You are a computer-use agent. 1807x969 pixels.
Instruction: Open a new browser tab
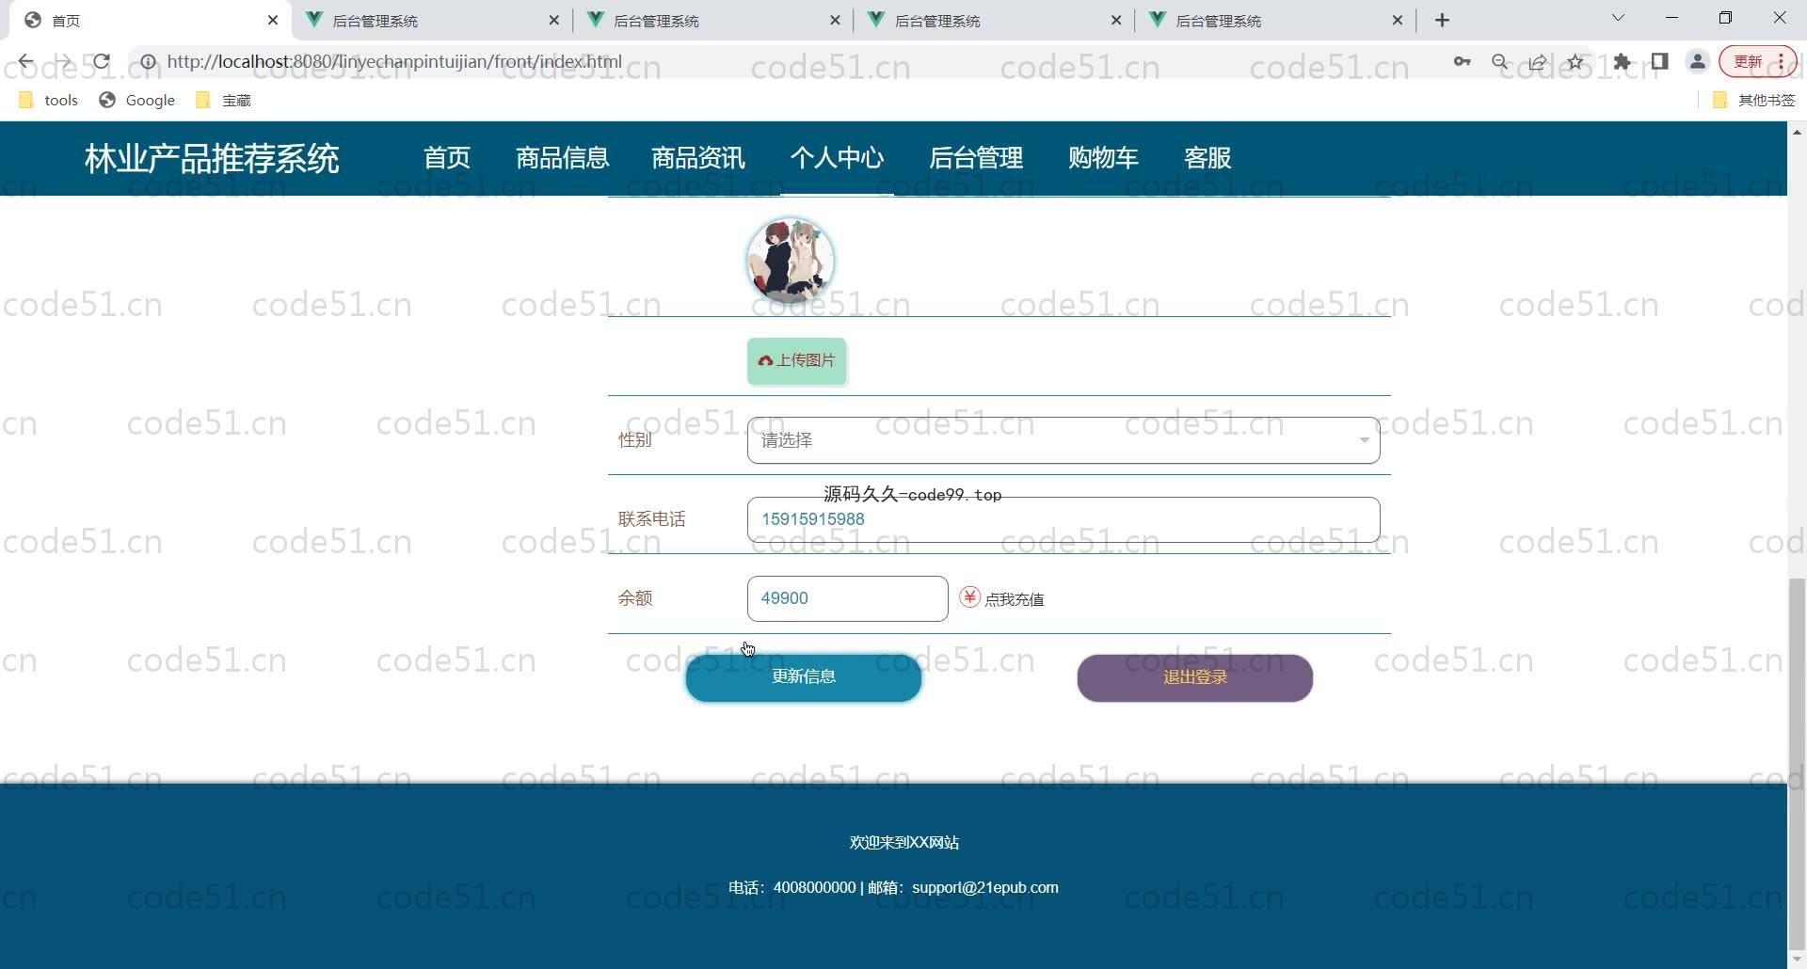click(x=1442, y=20)
